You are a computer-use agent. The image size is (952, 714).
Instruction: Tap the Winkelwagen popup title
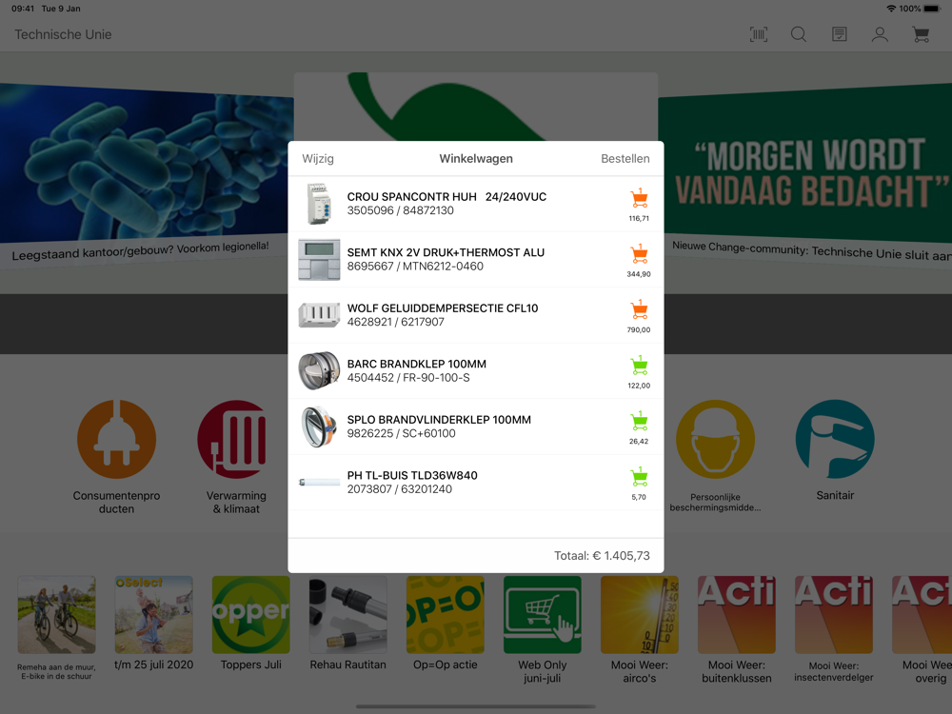coord(476,158)
